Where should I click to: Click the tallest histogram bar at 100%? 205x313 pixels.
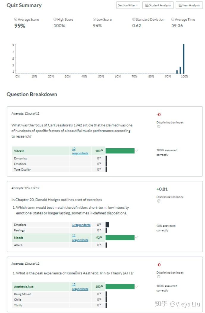click(x=184, y=59)
